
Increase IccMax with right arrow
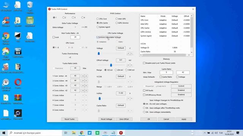coord(132,98)
